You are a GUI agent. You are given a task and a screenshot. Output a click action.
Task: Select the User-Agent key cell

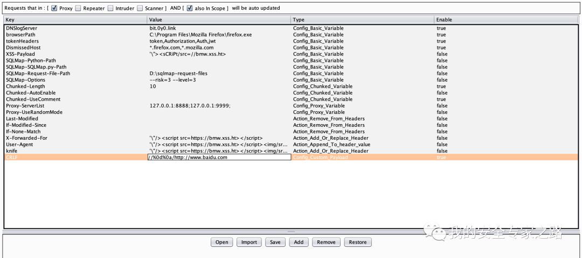76,145
